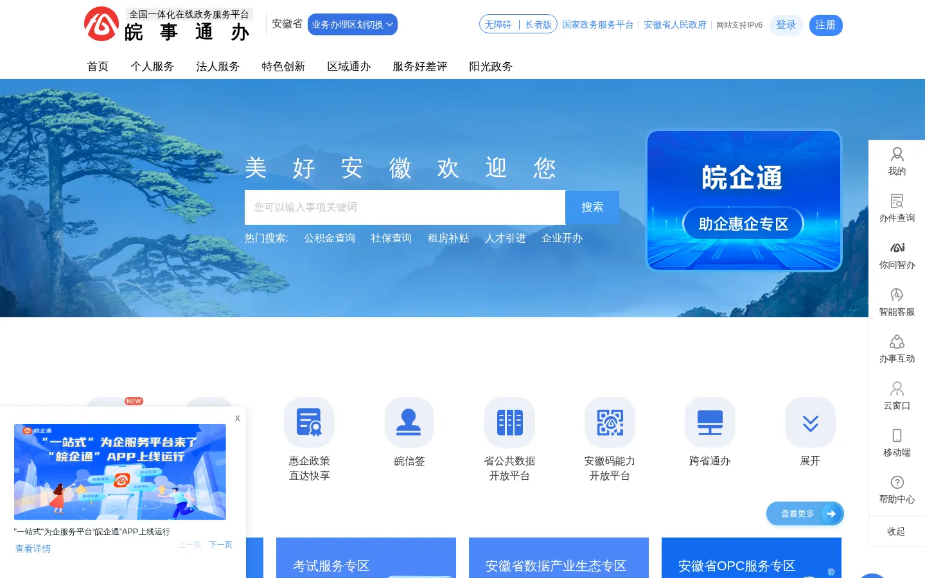The image size is (925, 578).
Task: Select hot search 公积金查询
Action: click(330, 238)
